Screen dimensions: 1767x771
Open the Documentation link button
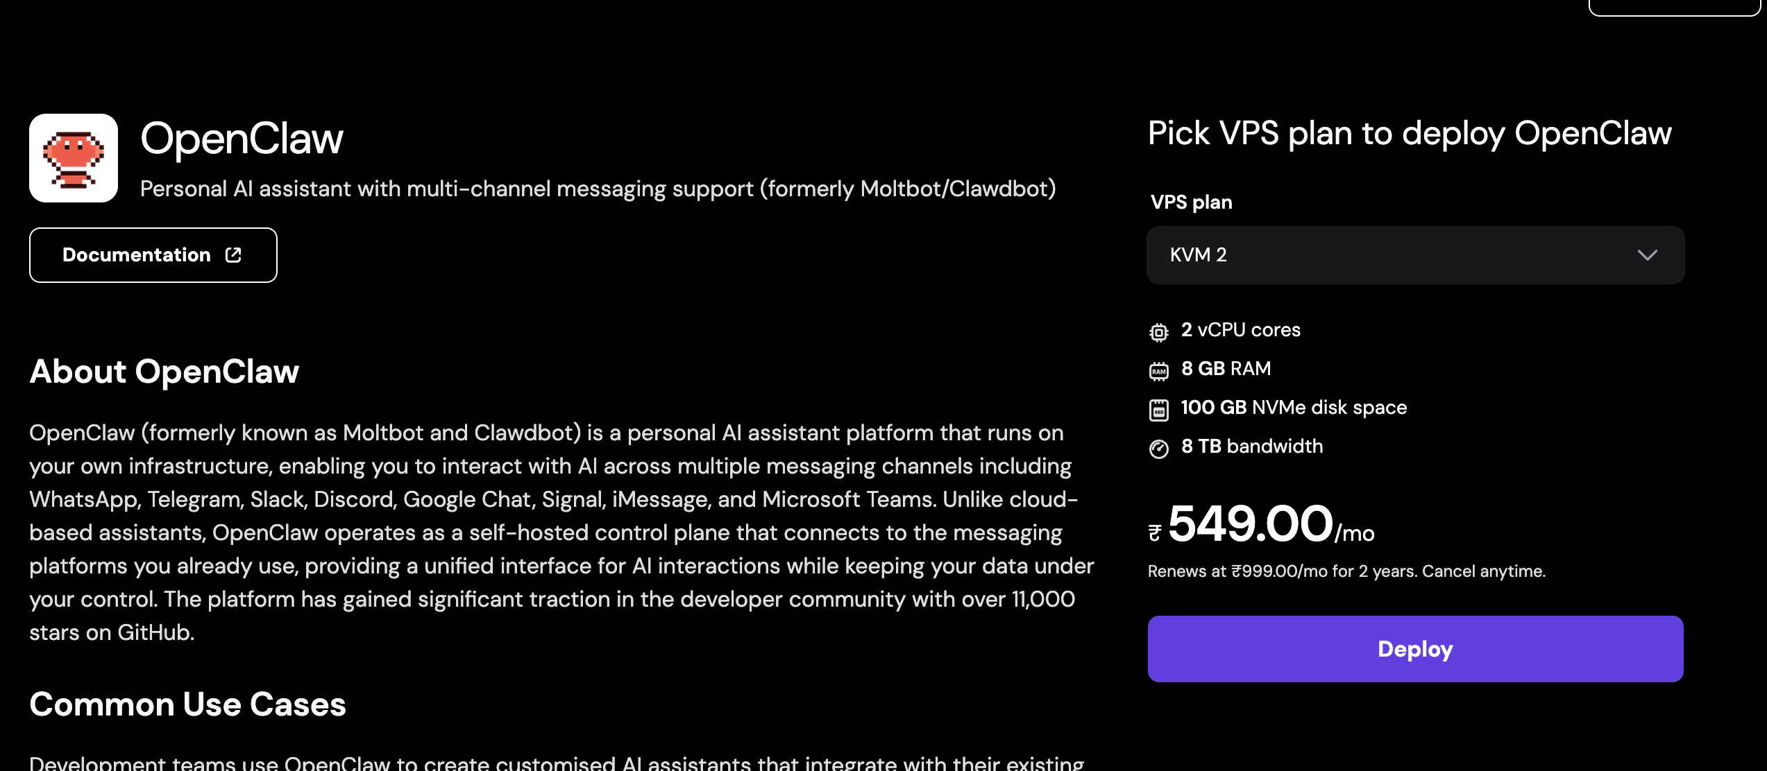pos(153,255)
